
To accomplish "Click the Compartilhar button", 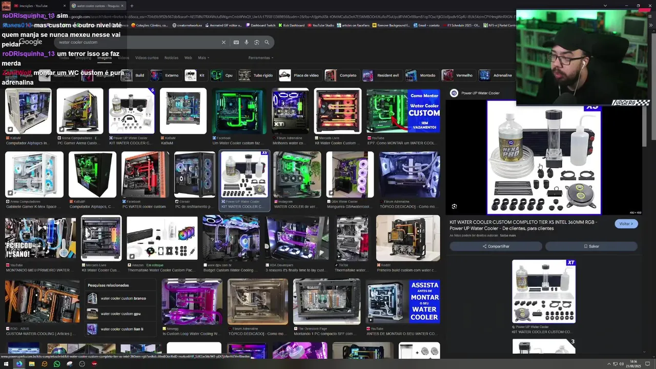I will tap(496, 247).
